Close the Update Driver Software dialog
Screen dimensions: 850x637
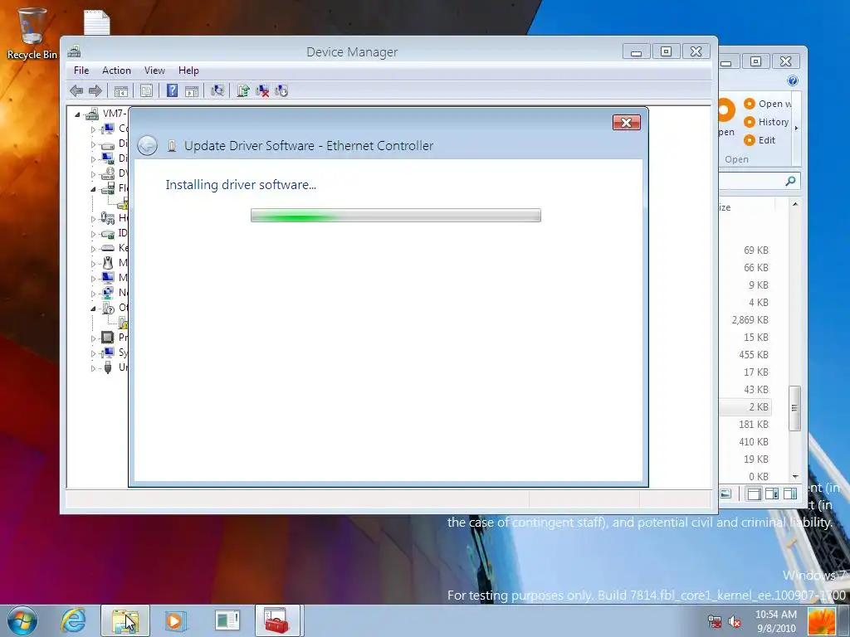coord(626,123)
